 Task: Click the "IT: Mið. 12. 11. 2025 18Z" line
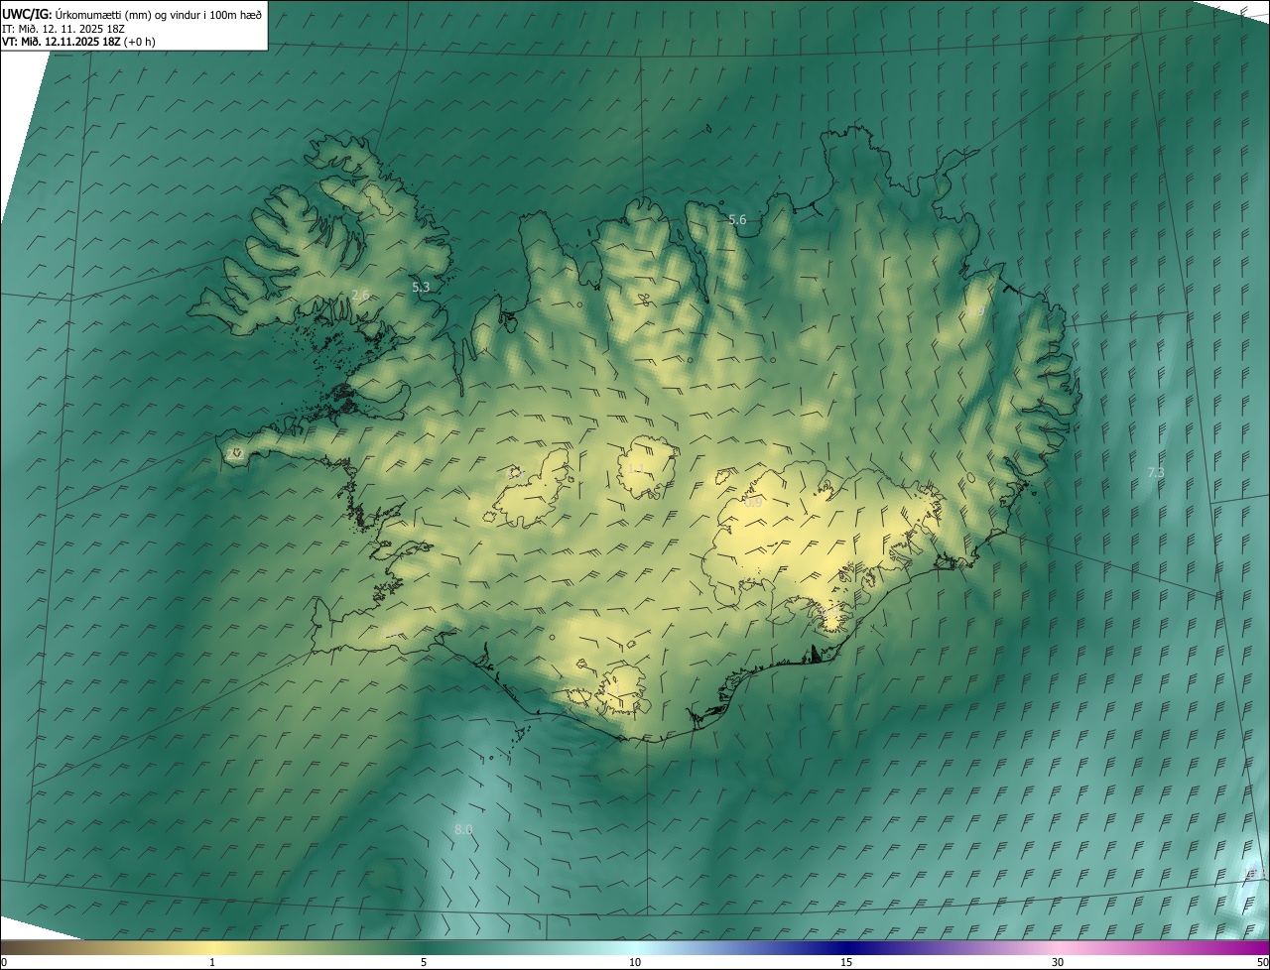(x=63, y=29)
